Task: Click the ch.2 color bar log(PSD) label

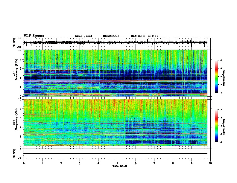Action: click(224, 127)
